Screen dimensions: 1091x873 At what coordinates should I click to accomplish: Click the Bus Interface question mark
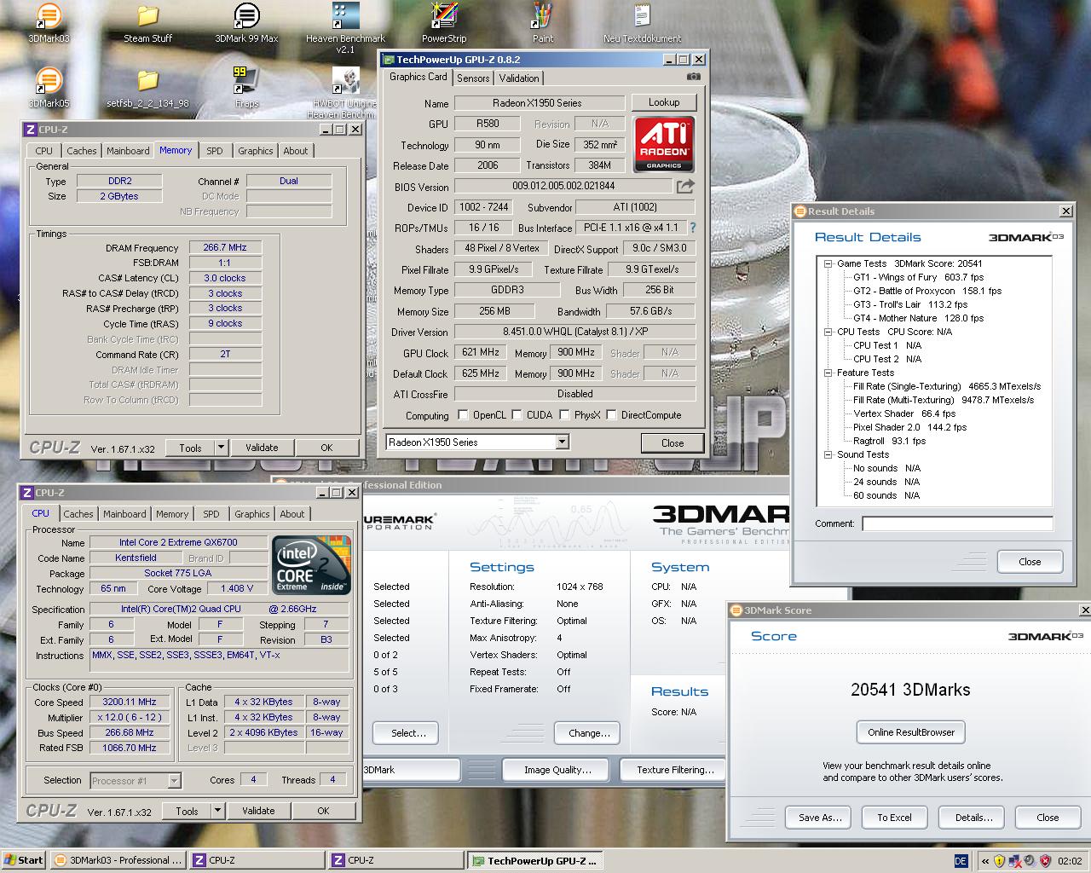692,228
